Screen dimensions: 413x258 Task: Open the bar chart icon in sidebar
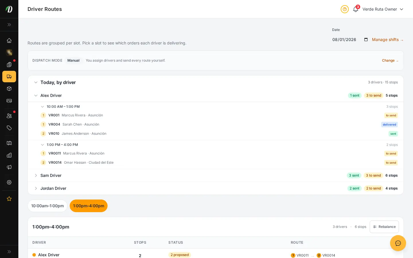[x=9, y=155]
